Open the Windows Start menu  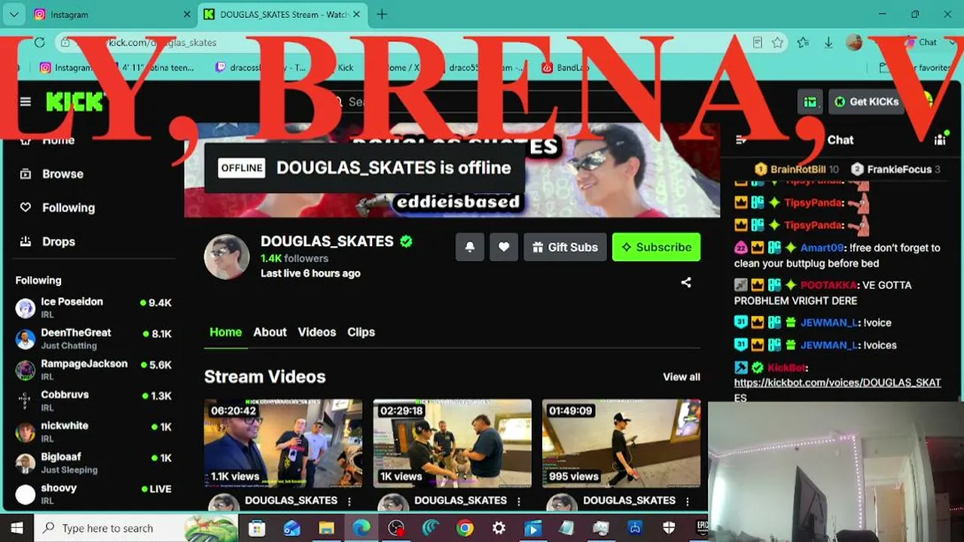click(x=17, y=528)
